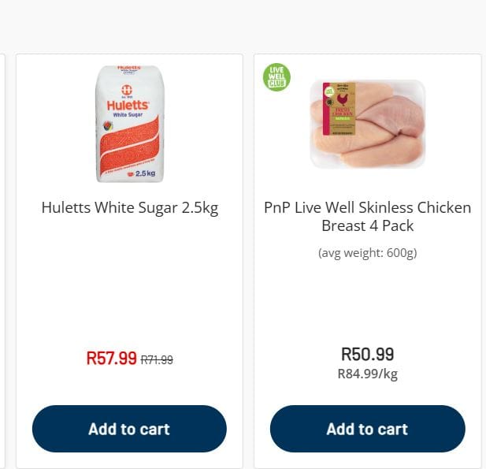Click the partial product card at left edge
Screen dimensions: 486x469
[3, 260]
